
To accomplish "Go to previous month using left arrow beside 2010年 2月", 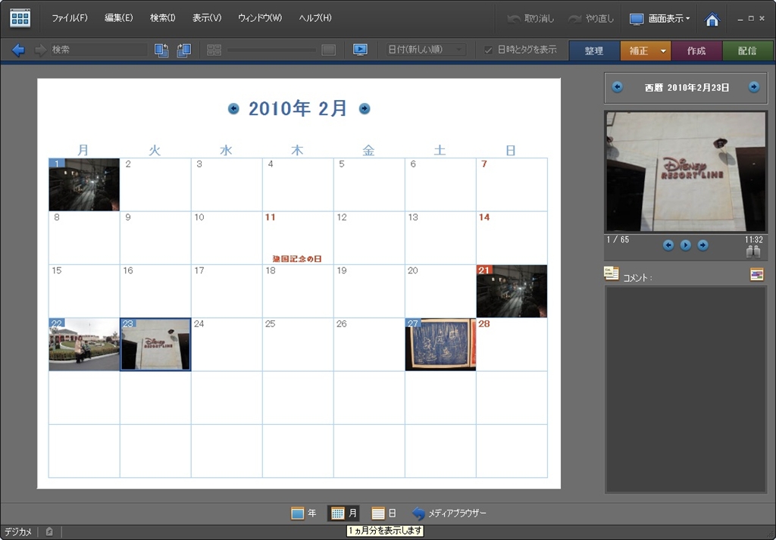I will (233, 109).
